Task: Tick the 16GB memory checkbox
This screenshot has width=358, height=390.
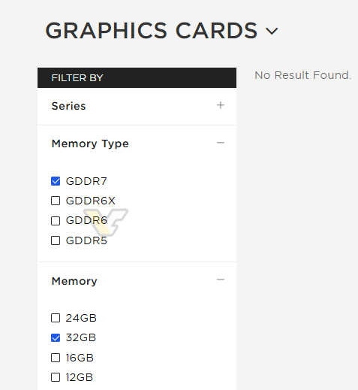Action: 56,358
